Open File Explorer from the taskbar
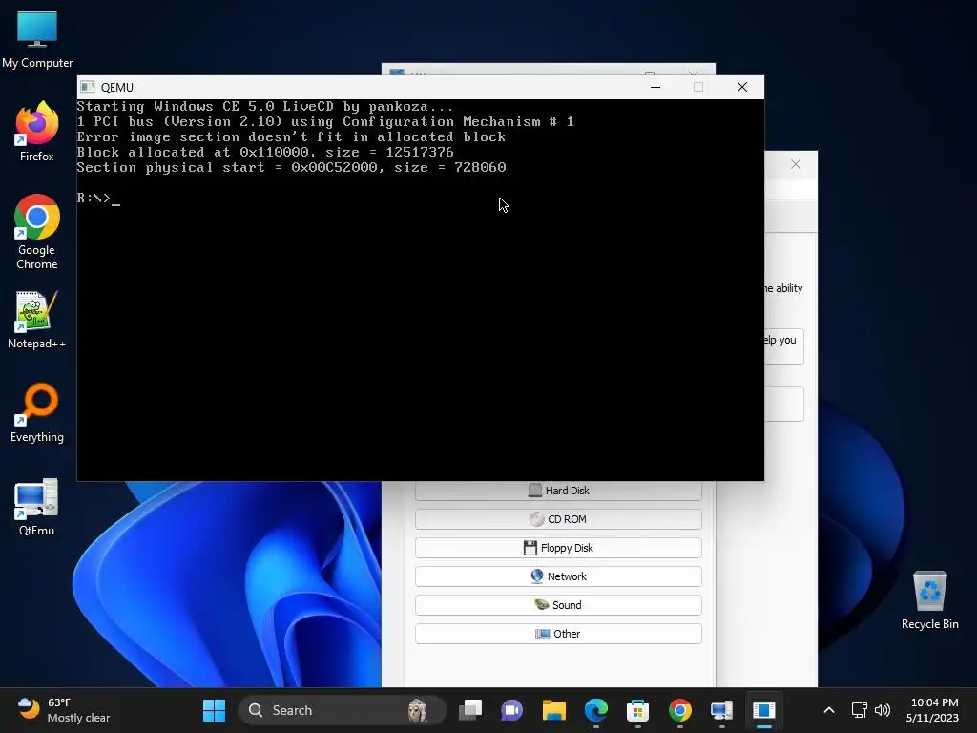 click(554, 710)
